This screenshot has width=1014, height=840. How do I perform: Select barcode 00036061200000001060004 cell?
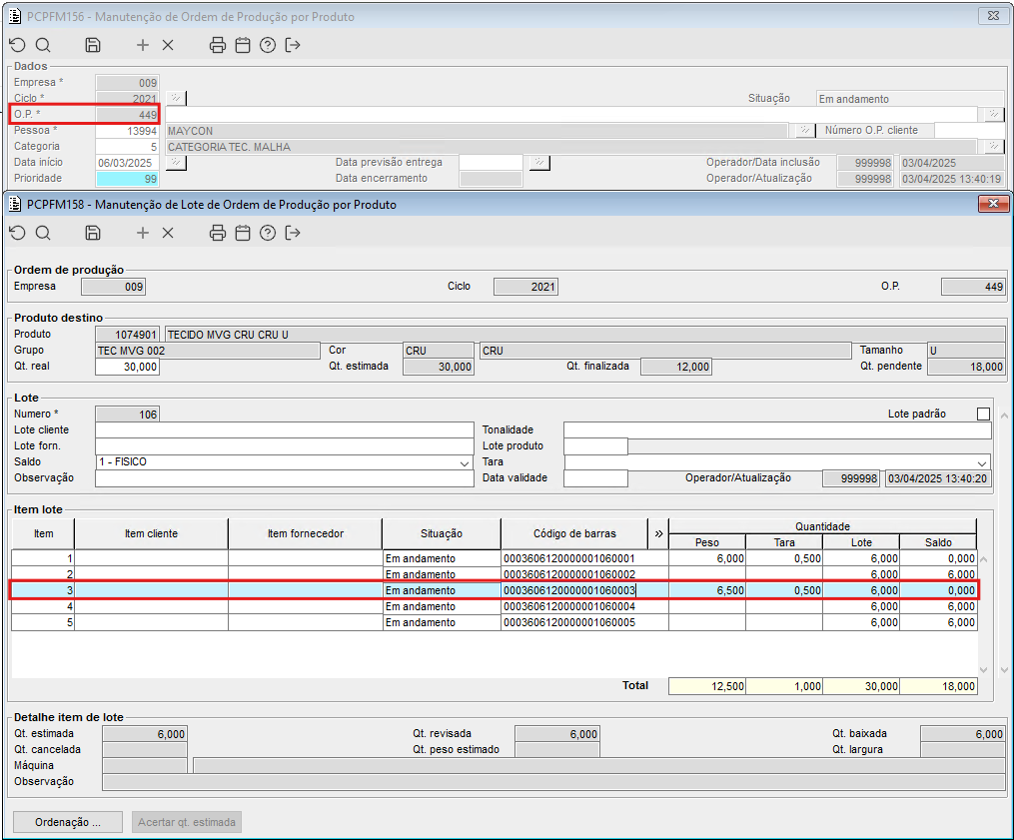pyautogui.click(x=584, y=606)
